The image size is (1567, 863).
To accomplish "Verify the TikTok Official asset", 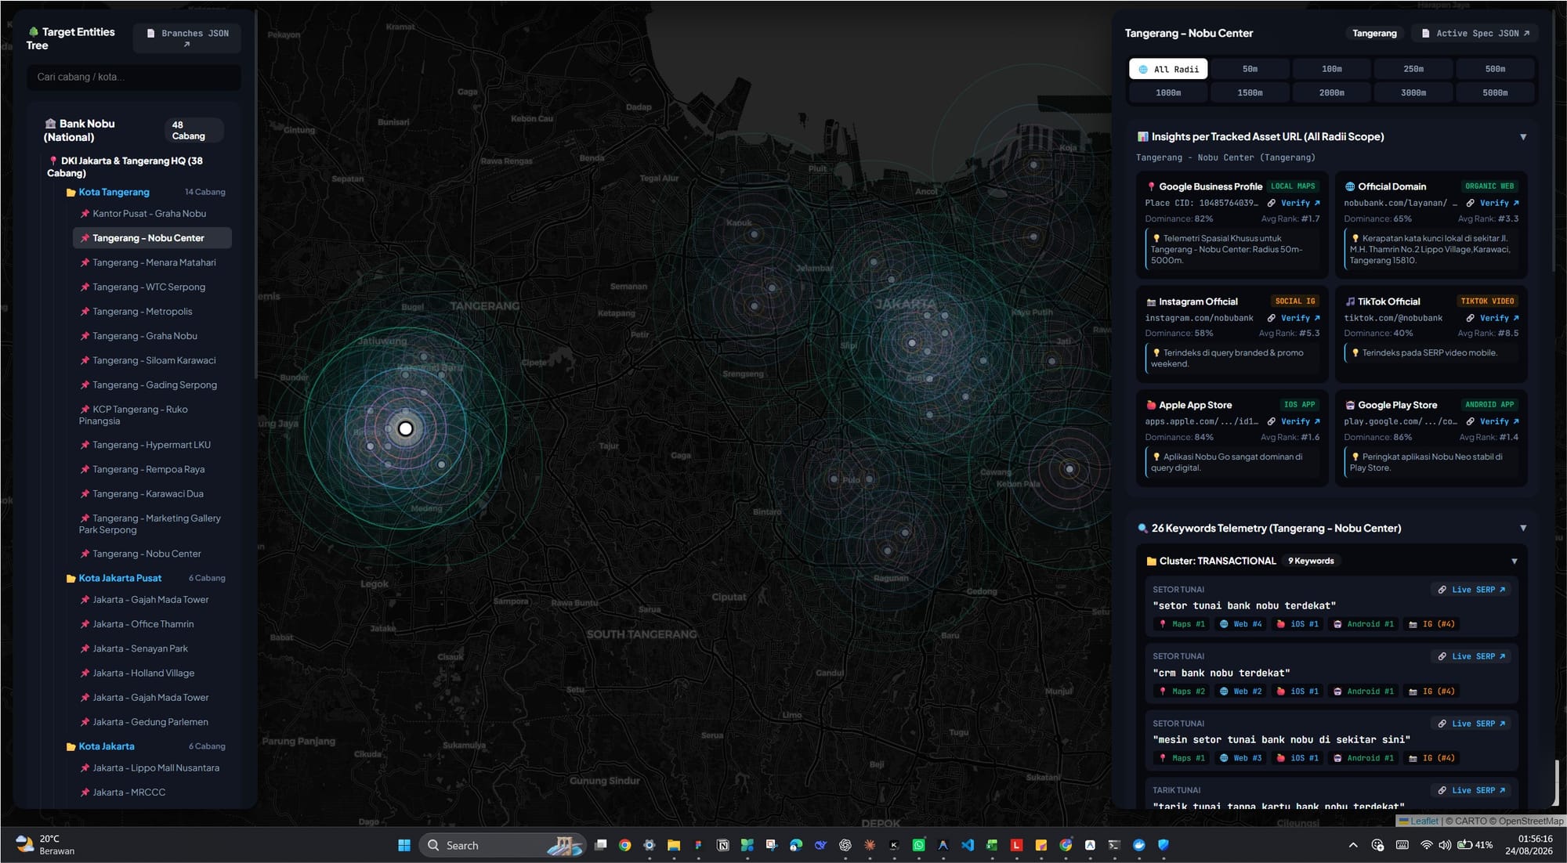I will pyautogui.click(x=1493, y=319).
